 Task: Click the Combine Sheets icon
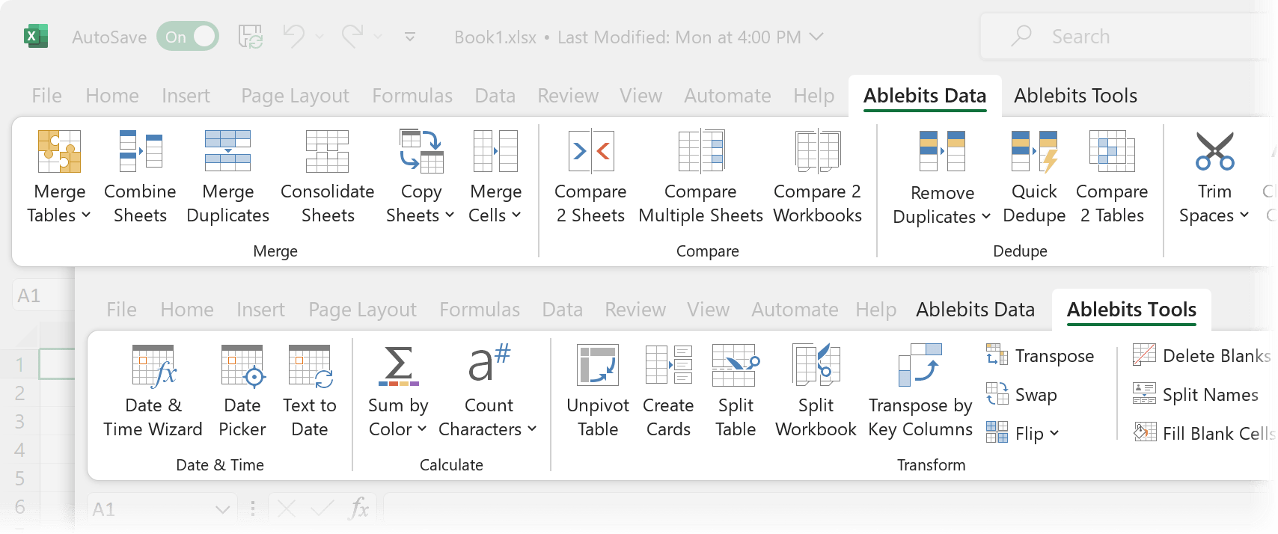click(x=140, y=151)
